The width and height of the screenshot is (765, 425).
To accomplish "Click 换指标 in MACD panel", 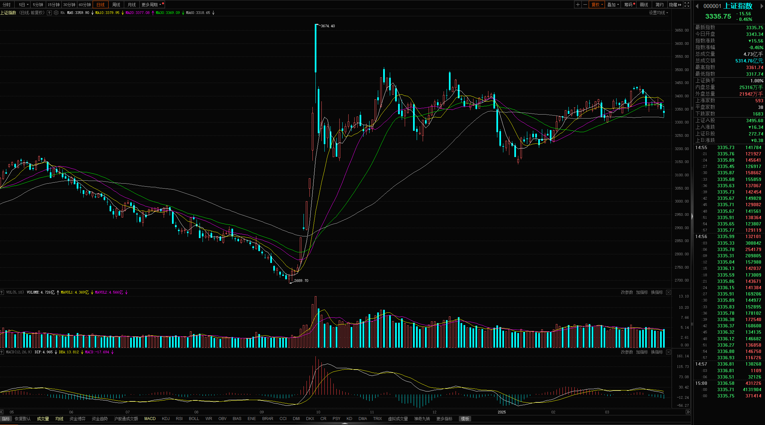I will pos(657,352).
